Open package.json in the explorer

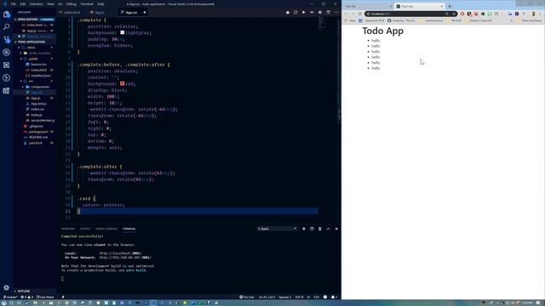38,132
